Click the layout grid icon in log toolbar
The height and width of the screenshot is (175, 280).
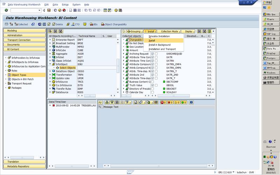tap(156, 102)
